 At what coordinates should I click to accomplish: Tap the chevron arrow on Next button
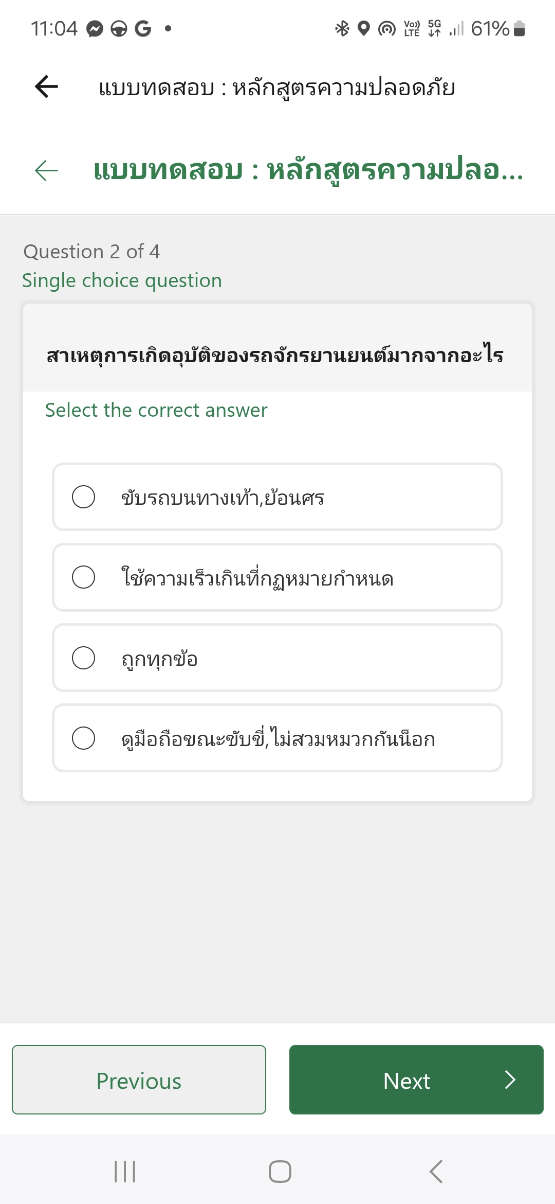pos(510,1079)
